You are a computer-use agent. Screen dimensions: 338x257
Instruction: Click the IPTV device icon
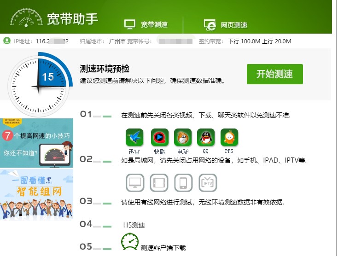[208, 183]
